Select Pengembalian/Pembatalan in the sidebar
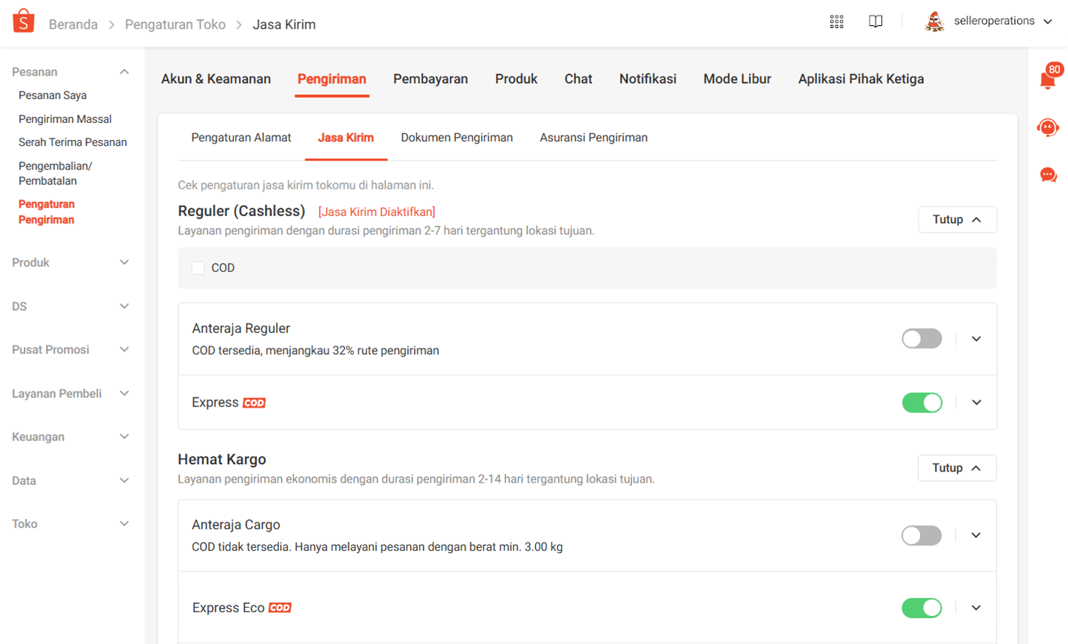The image size is (1068, 644). [x=56, y=173]
